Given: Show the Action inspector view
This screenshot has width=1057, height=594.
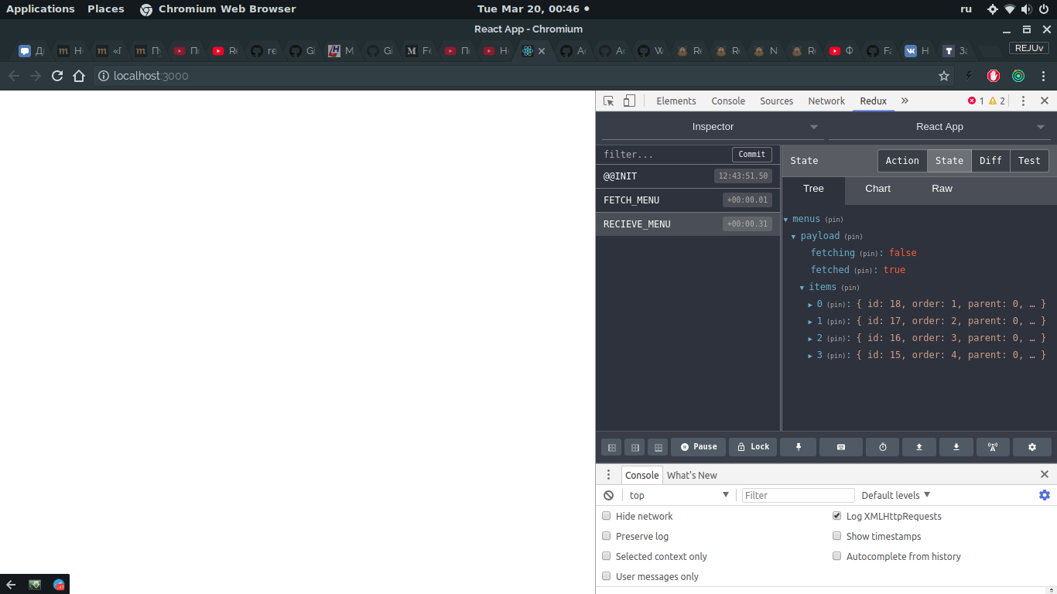Looking at the screenshot, I should tap(902, 161).
